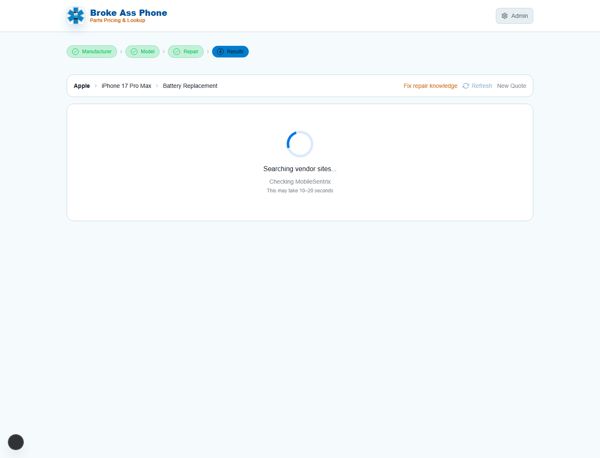Click the loading spinner
This screenshot has height=458, width=600.
[300, 144]
